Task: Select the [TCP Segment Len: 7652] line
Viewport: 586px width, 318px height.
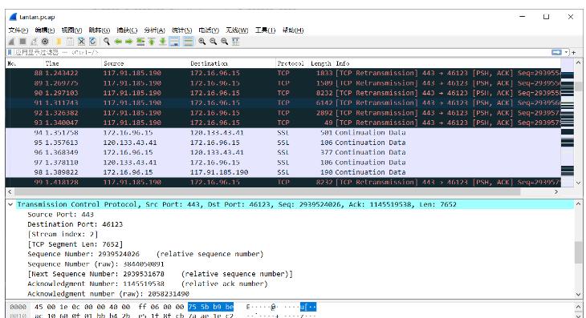Action: coord(75,244)
